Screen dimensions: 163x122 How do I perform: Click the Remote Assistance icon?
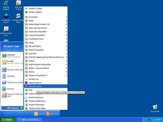point(26,97)
